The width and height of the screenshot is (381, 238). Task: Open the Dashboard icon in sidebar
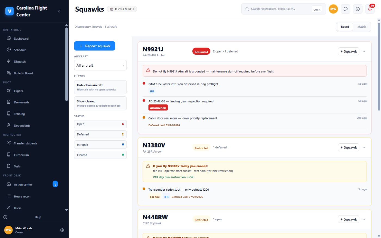(x=9, y=38)
